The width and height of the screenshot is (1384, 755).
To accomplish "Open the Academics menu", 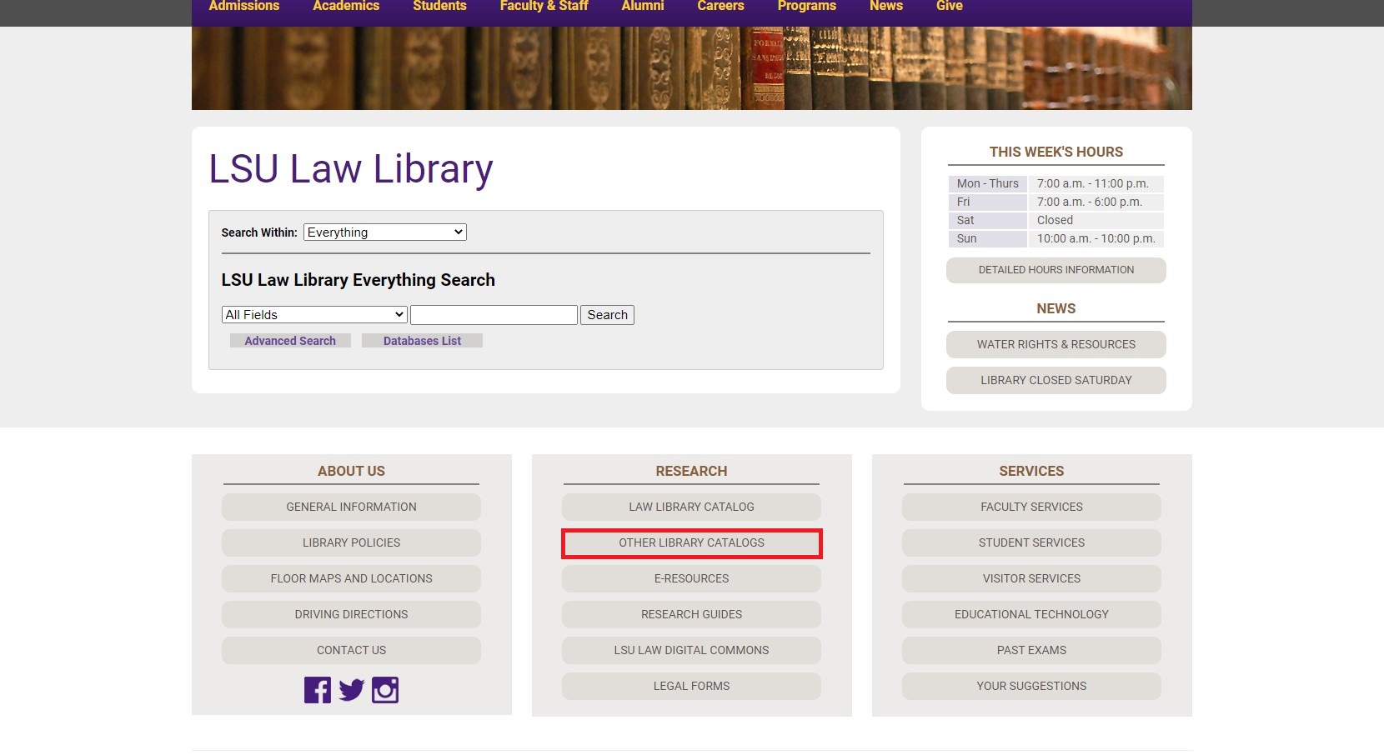I will click(346, 6).
